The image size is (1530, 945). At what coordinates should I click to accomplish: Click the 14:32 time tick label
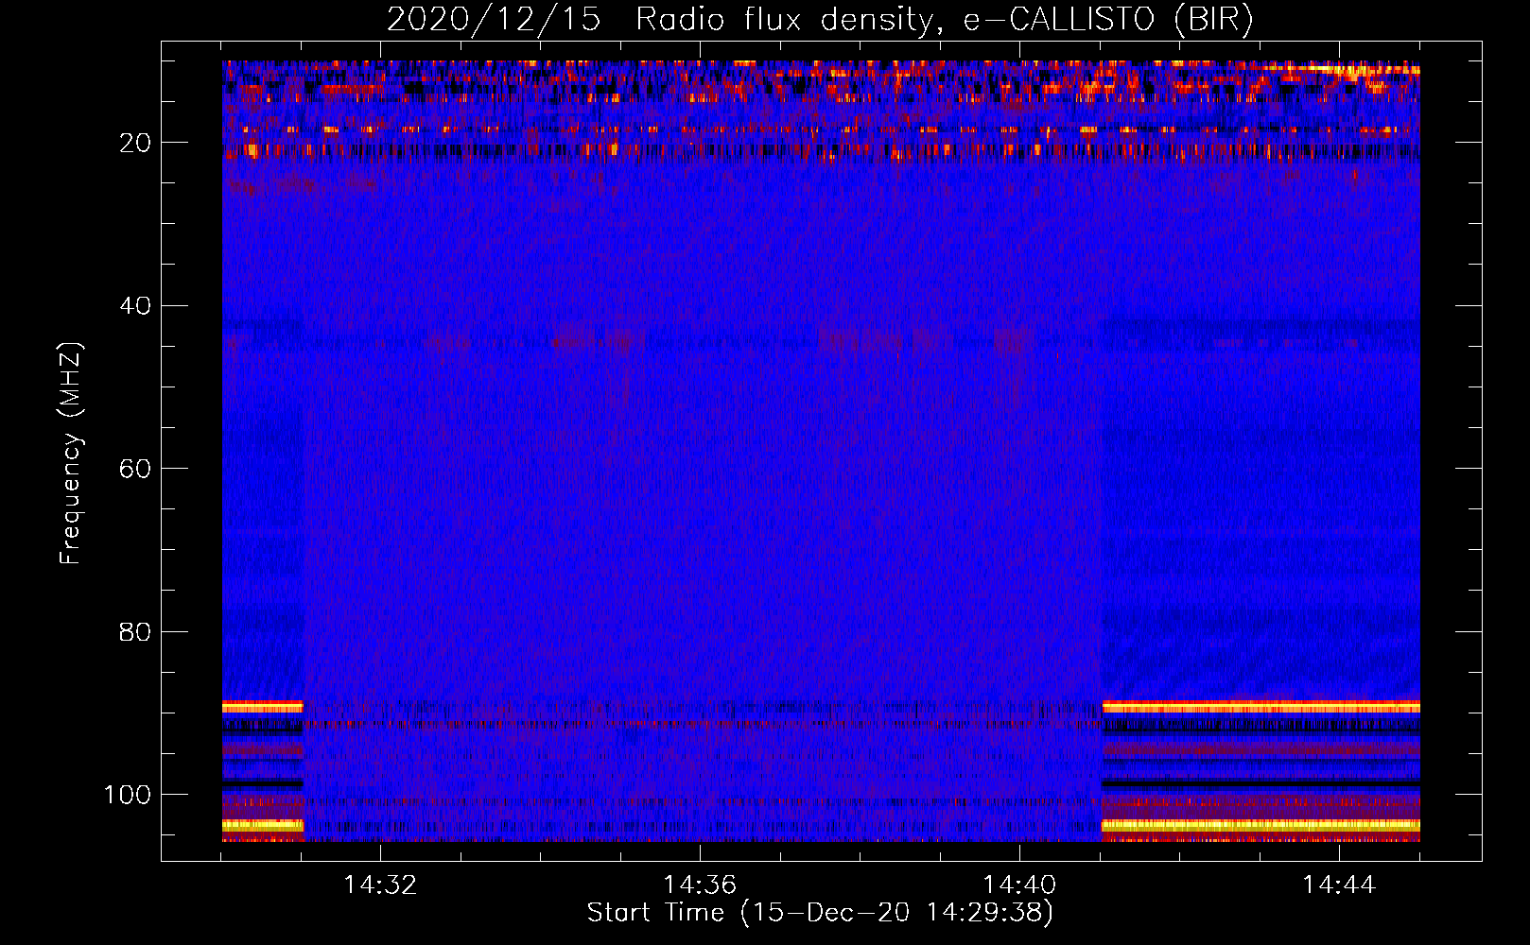380,885
